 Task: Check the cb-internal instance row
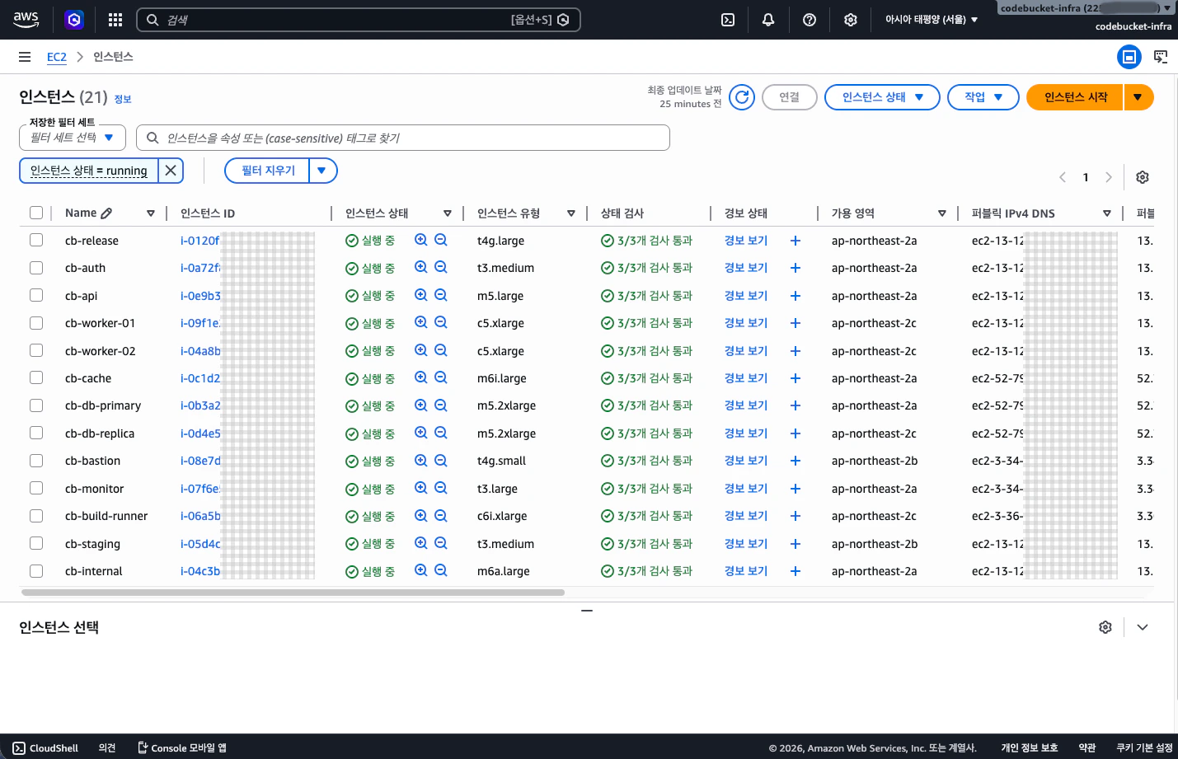click(x=36, y=570)
